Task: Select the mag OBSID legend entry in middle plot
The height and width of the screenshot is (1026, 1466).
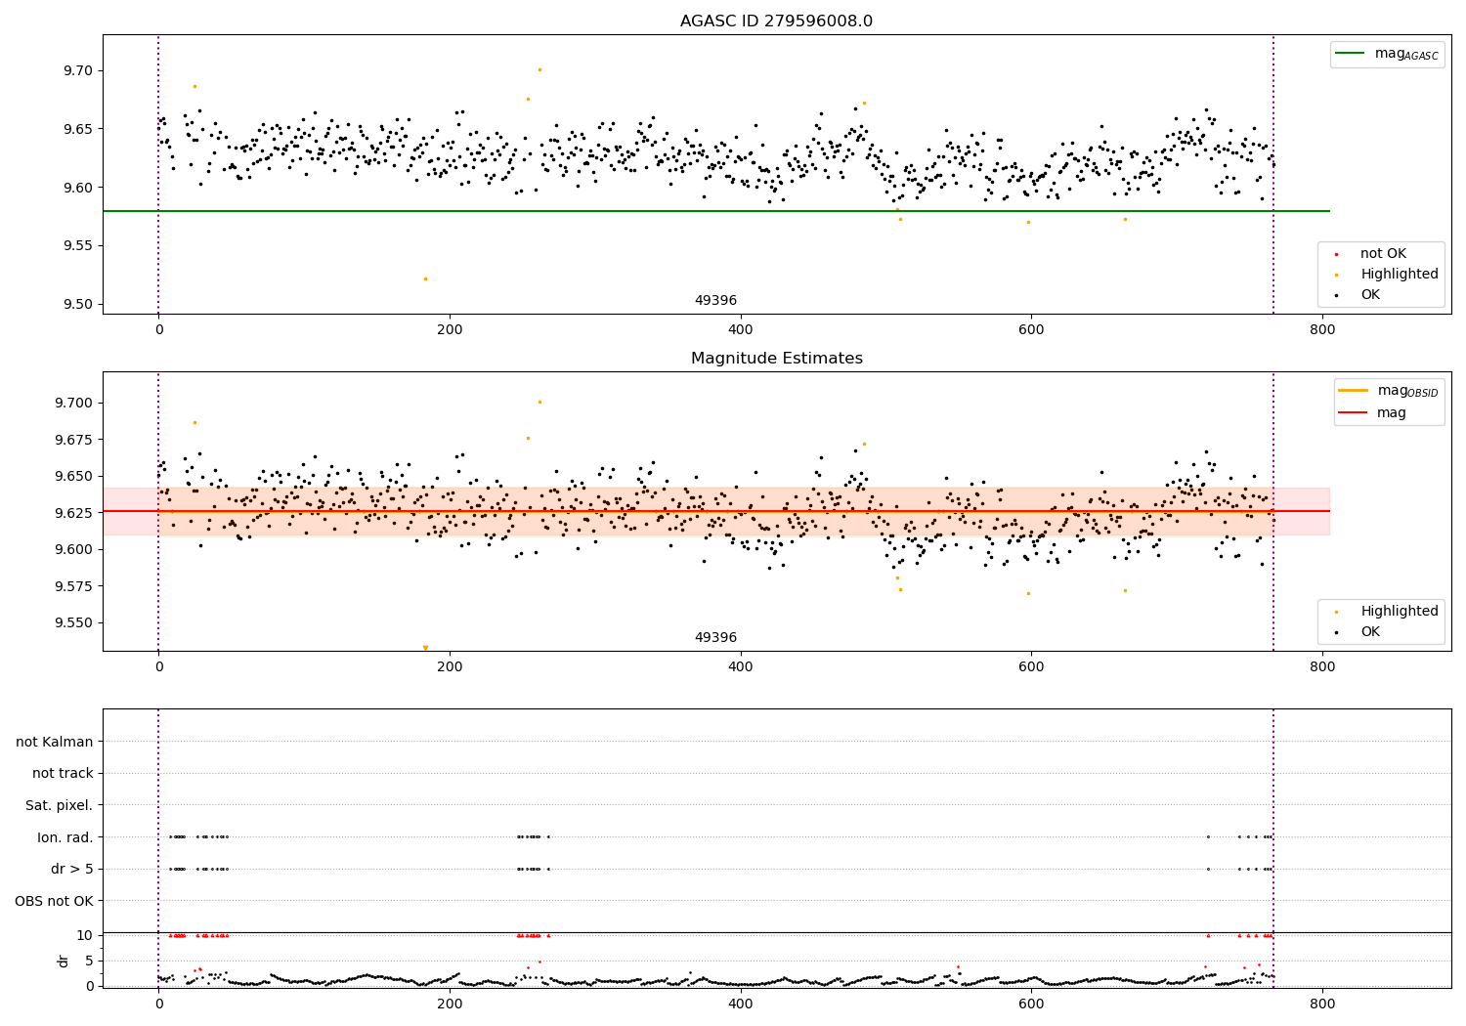Action: coord(1389,391)
